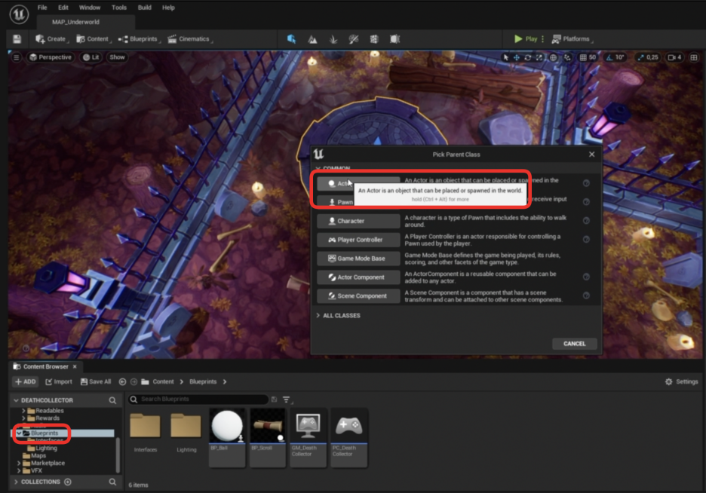706x493 pixels.
Task: Choose Scene Component parent class
Action: click(358, 296)
